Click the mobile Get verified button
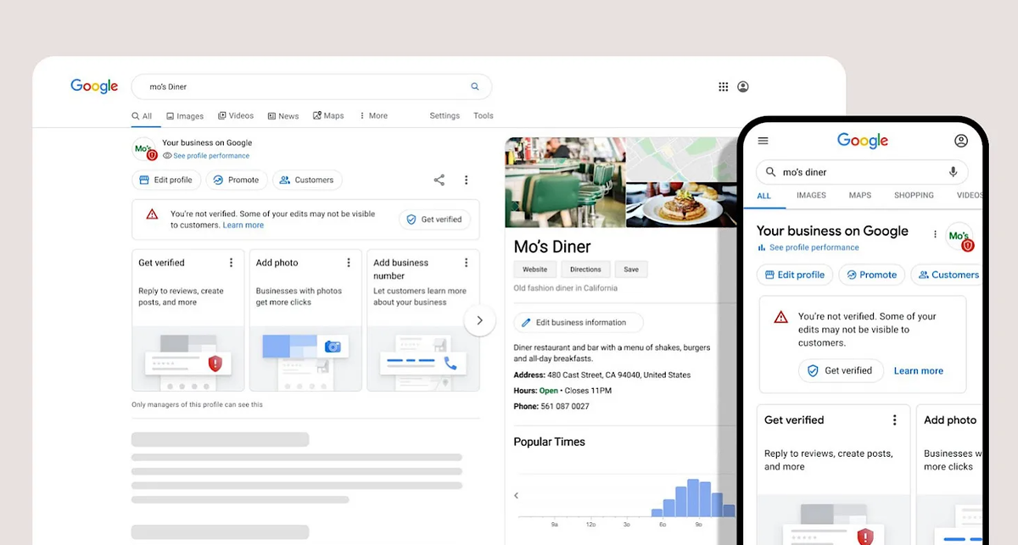Screen dimensions: 1018x545 (x=841, y=370)
